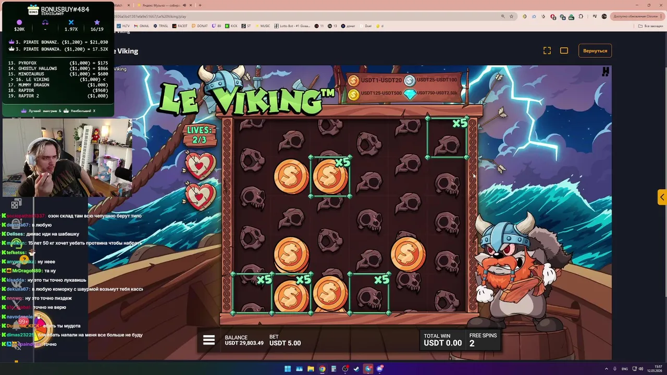The width and height of the screenshot is (667, 375).
Task: Open Steam from the taskbar
Action: (x=356, y=369)
